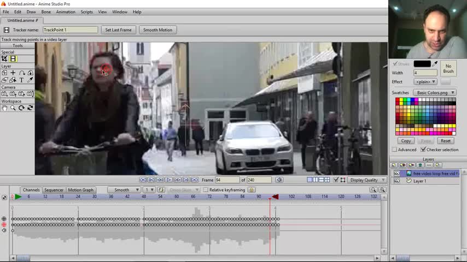Toggle the Stroke checkbox

click(x=395, y=64)
